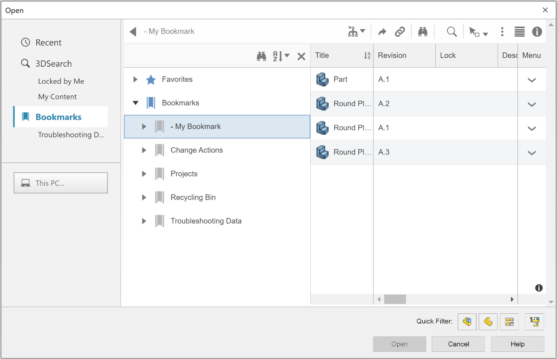Collapse the Bookmarks tree node
Image resolution: width=558 pixels, height=359 pixels.
pyautogui.click(x=135, y=103)
